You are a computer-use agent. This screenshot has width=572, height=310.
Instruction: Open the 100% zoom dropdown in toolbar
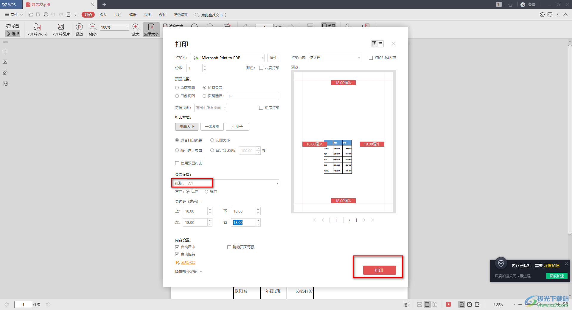tap(127, 27)
